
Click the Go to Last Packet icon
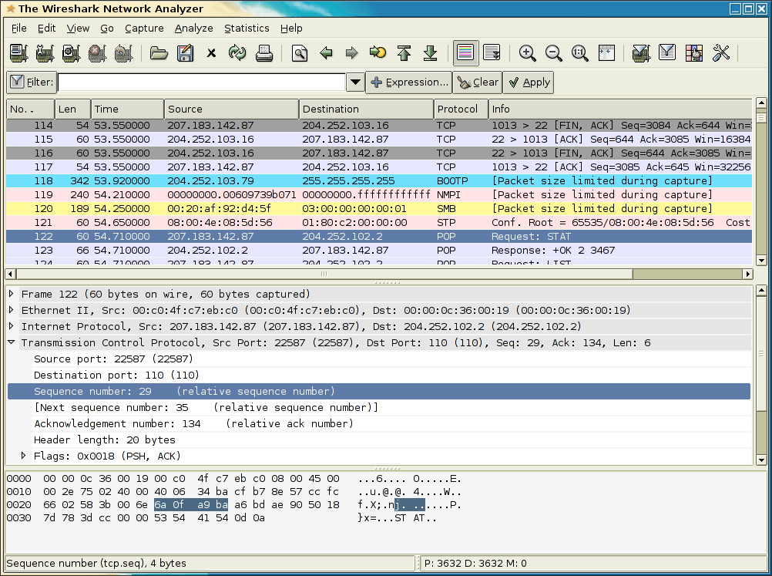pos(430,53)
